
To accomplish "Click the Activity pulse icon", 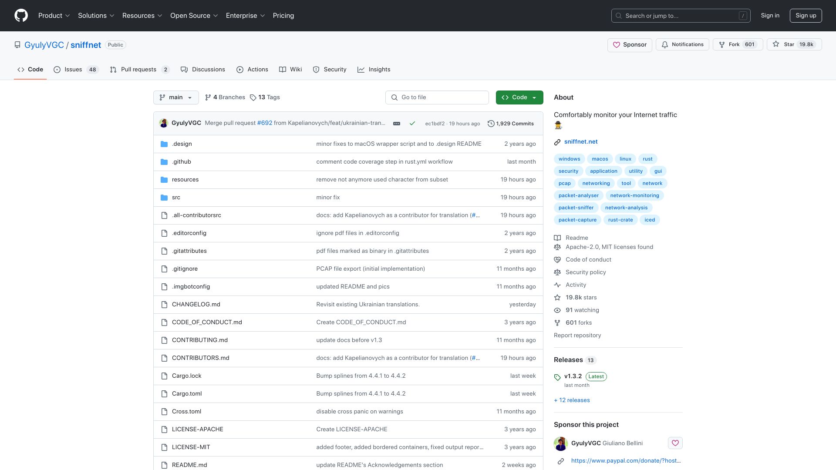I will (557, 285).
